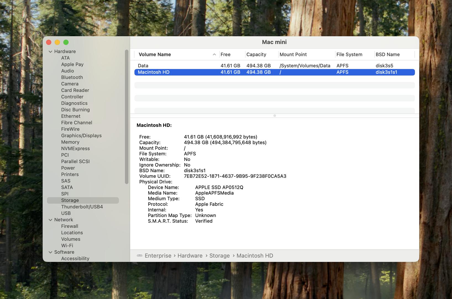Open the Camera hardware section
The width and height of the screenshot is (452, 299).
70,84
